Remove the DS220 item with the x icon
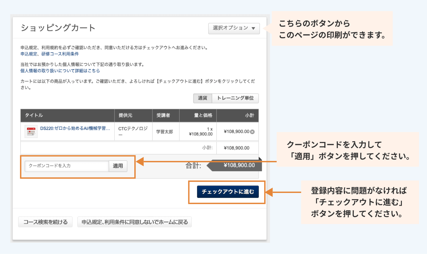The image size is (427, 254). (252, 132)
